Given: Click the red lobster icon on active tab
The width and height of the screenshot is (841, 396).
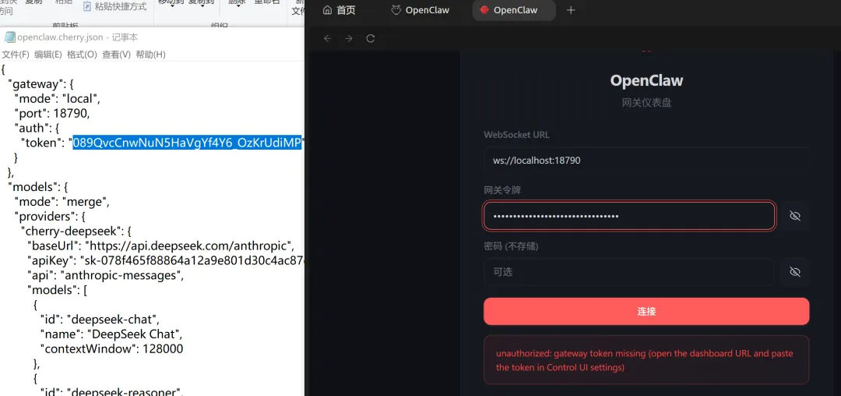Looking at the screenshot, I should coord(485,10).
